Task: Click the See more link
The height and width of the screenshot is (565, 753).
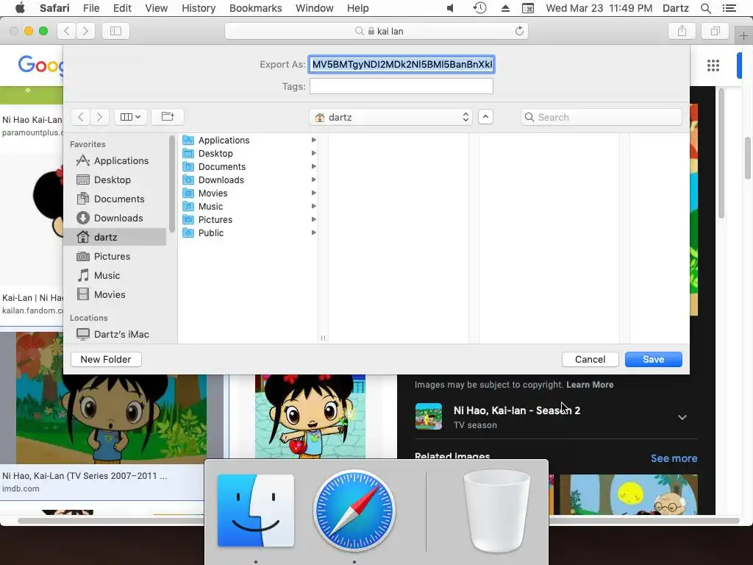Action: coord(674,458)
